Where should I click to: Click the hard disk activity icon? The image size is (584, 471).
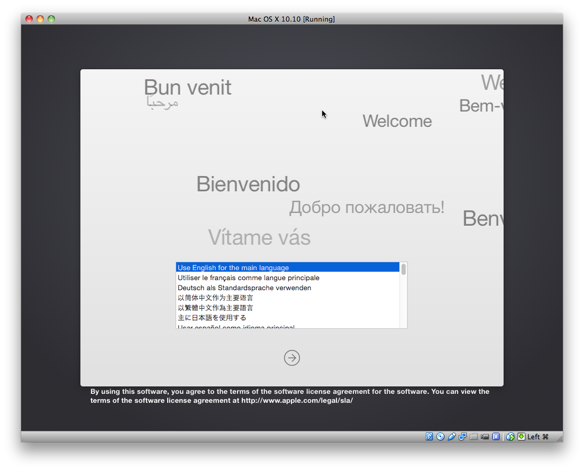point(429,436)
